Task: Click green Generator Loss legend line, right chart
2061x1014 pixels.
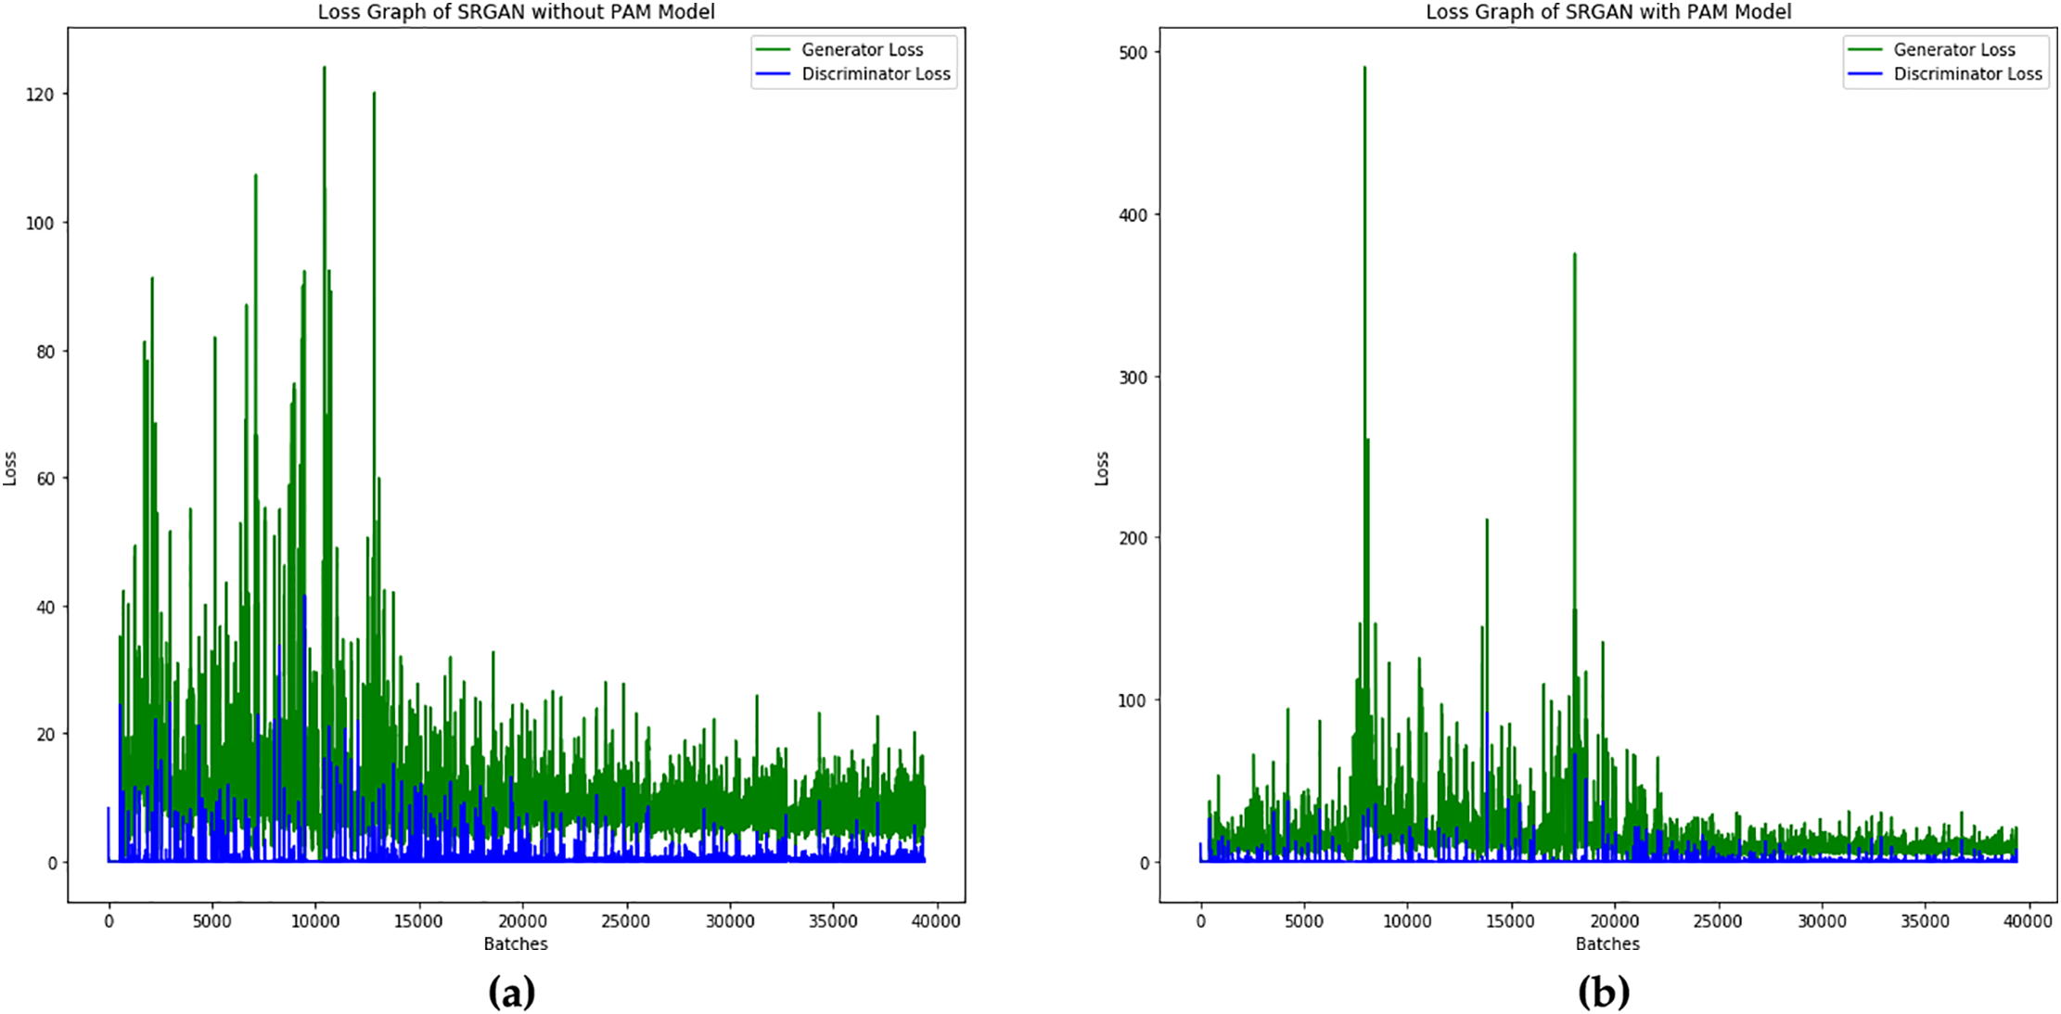Action: click(1864, 49)
